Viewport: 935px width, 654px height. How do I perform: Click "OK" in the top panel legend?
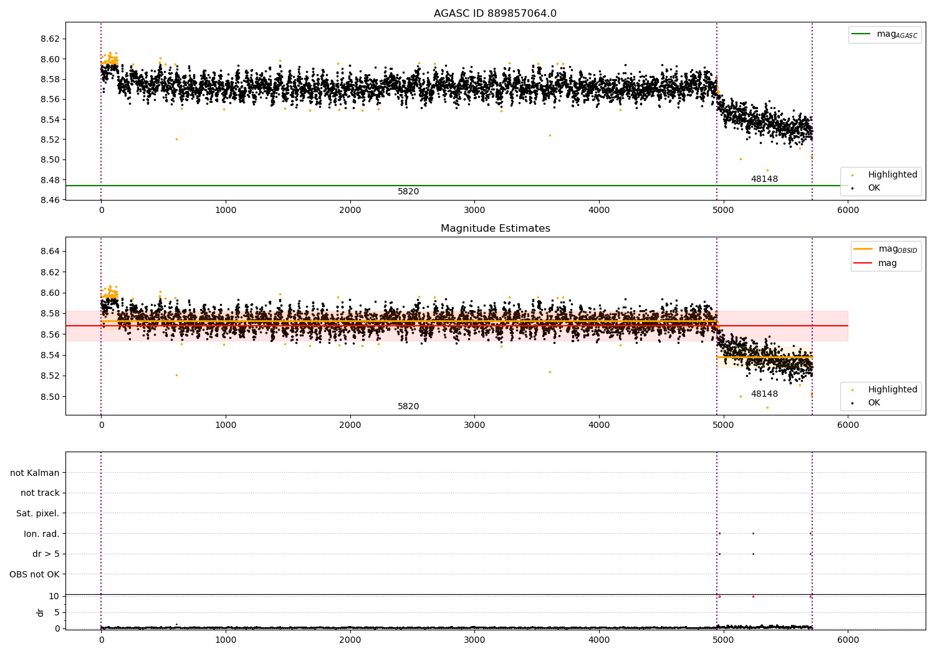[874, 188]
